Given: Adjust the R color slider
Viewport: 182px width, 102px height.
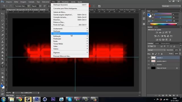Looking at the screenshot, I should click(x=163, y=14).
